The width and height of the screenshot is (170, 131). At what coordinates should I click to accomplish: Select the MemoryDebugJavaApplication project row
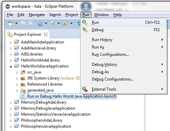pos(48,108)
